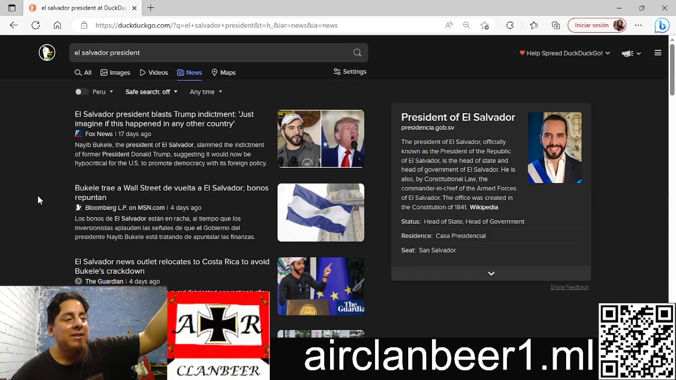Switch to the Images tab

tap(115, 73)
